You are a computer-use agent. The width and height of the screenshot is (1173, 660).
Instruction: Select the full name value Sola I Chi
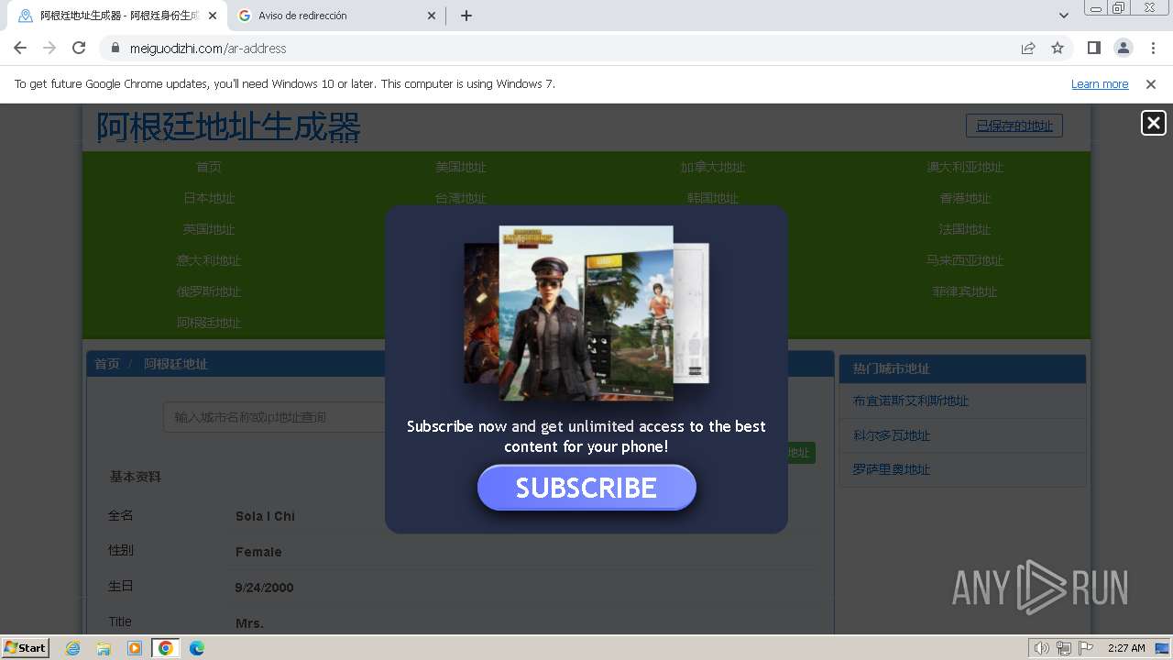(265, 516)
